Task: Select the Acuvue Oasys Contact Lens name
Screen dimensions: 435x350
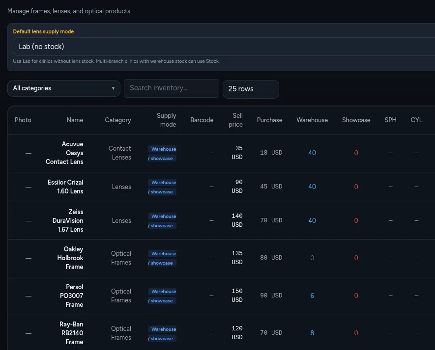Action: click(x=64, y=153)
